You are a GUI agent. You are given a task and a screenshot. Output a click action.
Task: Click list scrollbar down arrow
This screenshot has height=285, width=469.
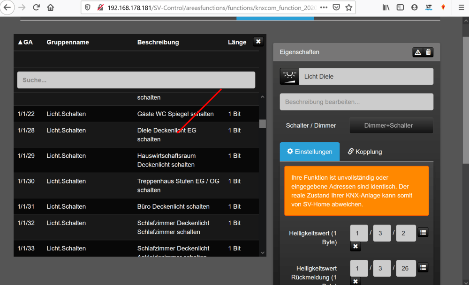point(263,253)
